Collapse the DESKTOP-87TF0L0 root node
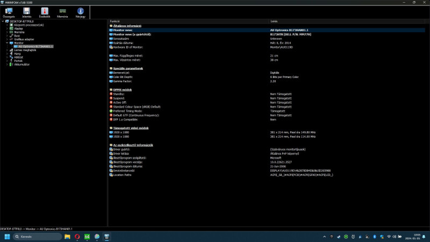Screen dimensions: 430x242 click(x=3, y=21)
